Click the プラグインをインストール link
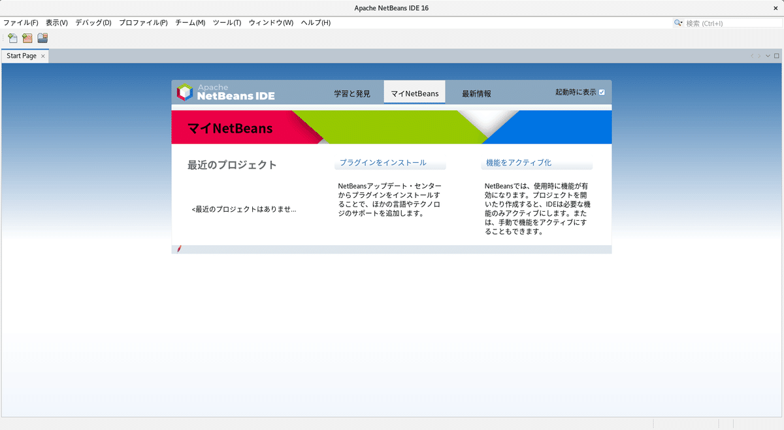This screenshot has height=430, width=784. 383,163
